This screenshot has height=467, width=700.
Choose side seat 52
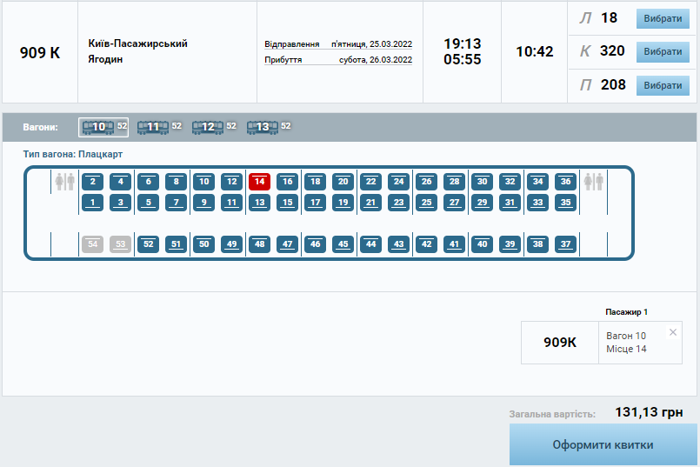[148, 244]
